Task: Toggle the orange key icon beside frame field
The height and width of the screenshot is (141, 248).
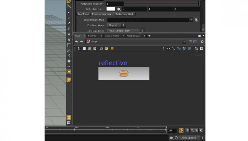Action: pos(181,130)
